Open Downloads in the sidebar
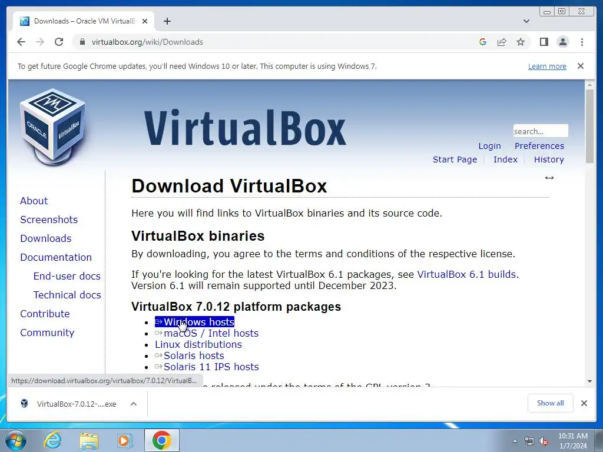Viewport: 603px width, 452px height. click(46, 238)
